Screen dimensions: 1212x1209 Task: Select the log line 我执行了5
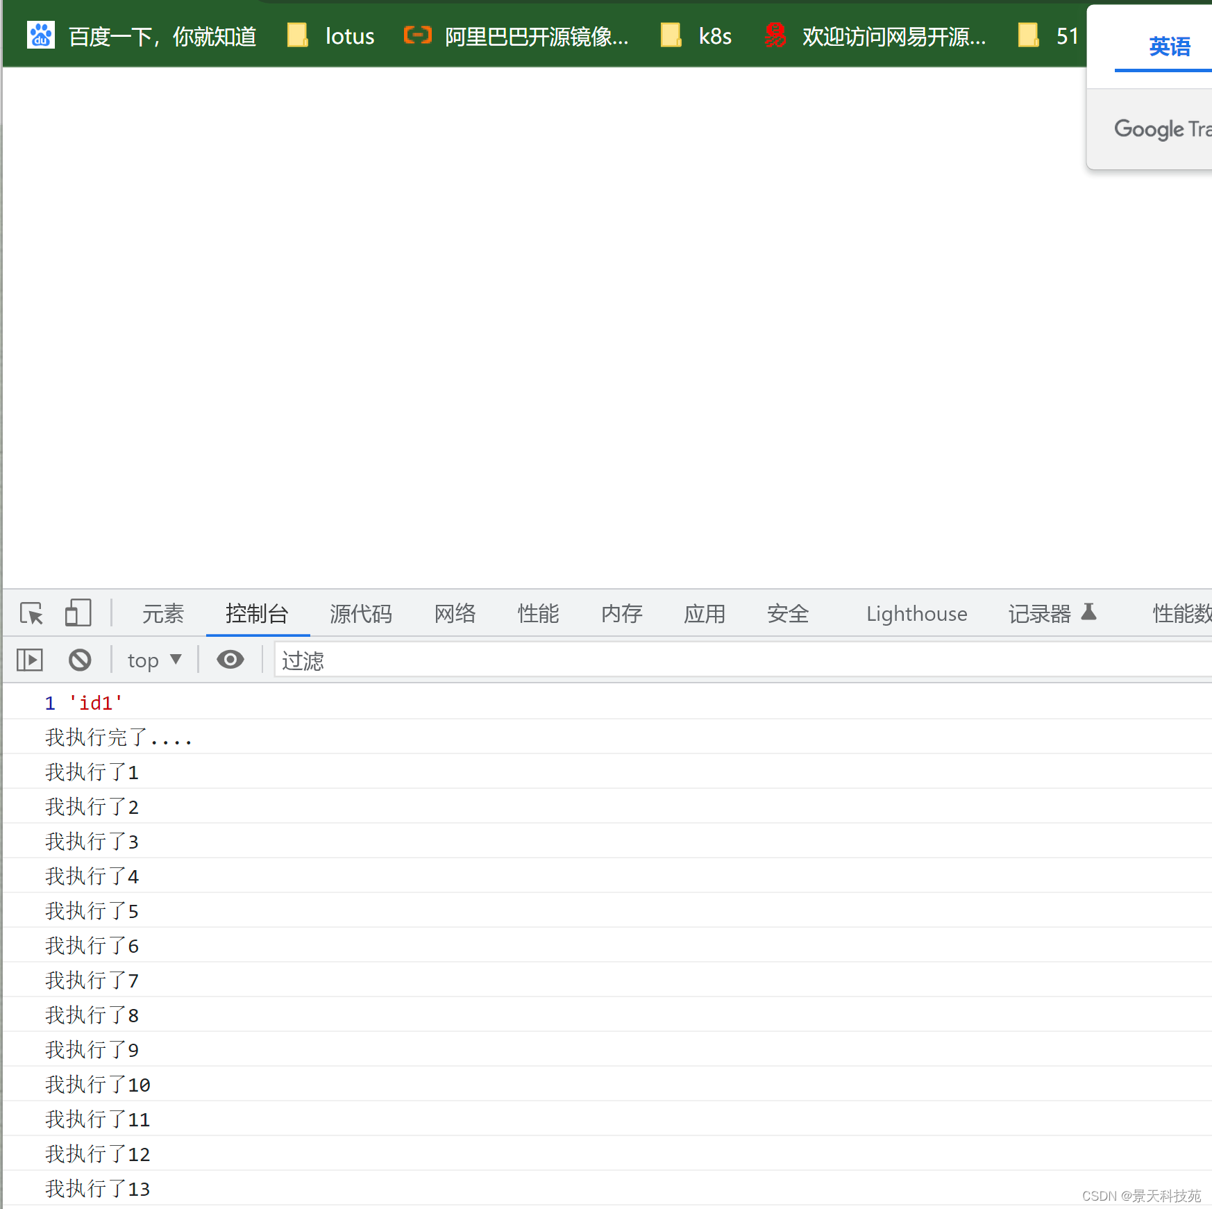[x=607, y=910]
